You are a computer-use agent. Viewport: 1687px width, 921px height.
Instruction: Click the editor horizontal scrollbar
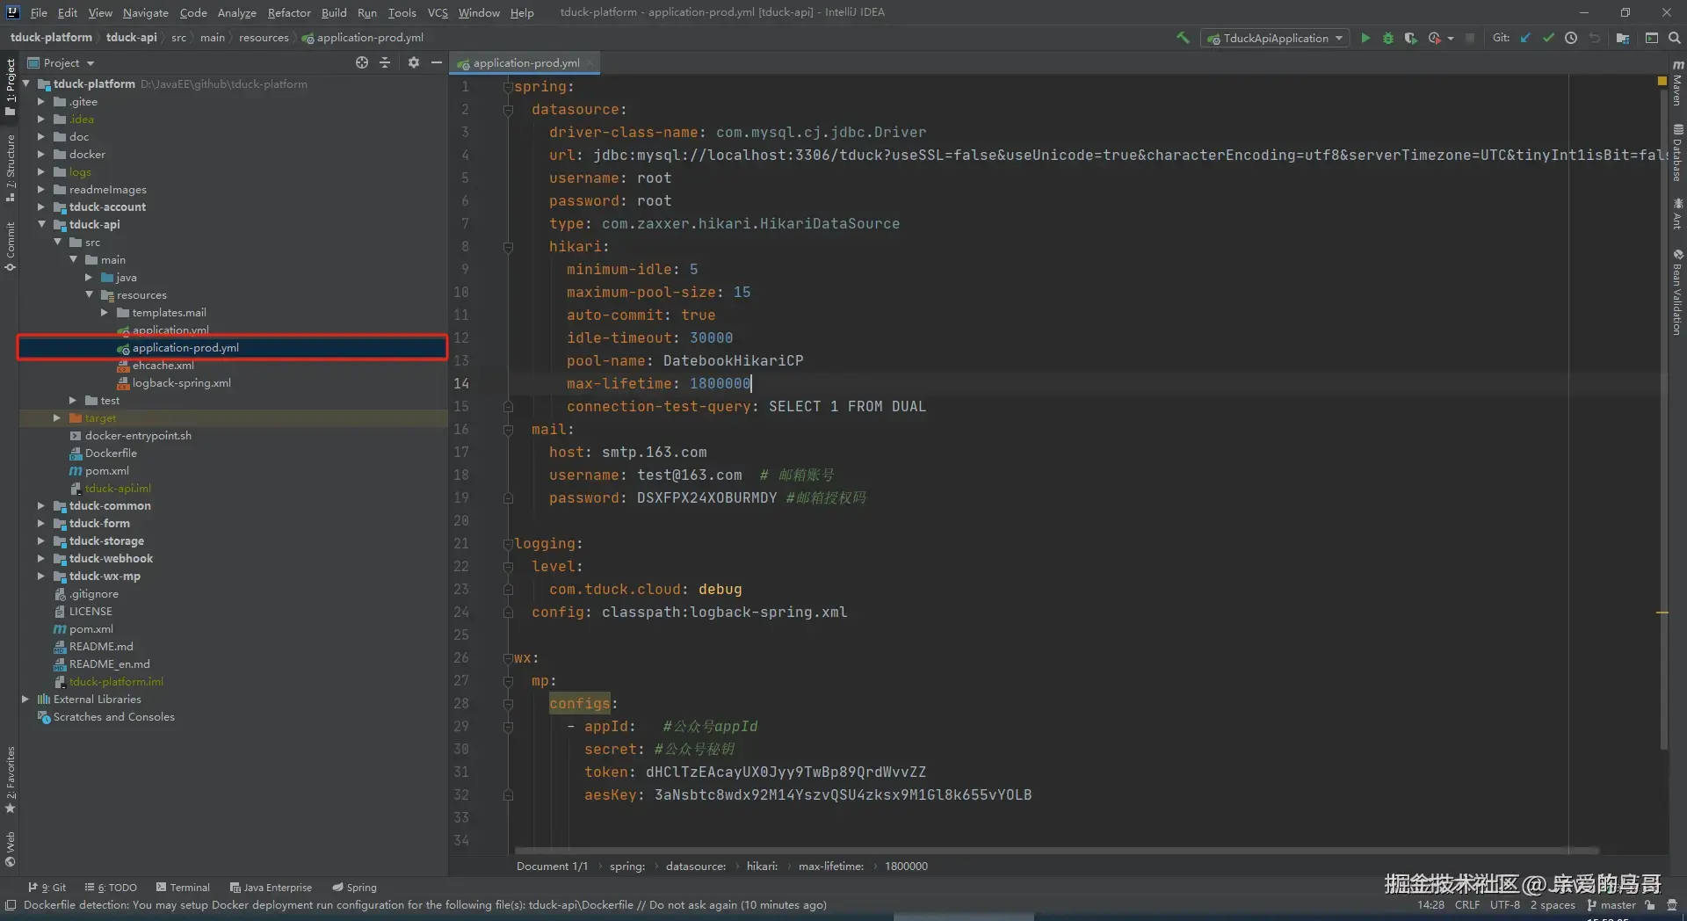(x=1054, y=851)
